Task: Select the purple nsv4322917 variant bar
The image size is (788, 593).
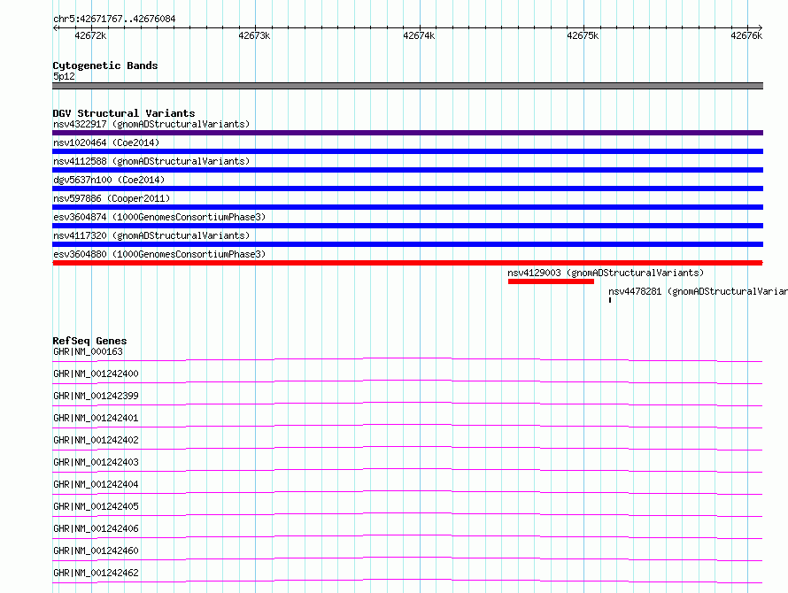Action: coord(407,133)
